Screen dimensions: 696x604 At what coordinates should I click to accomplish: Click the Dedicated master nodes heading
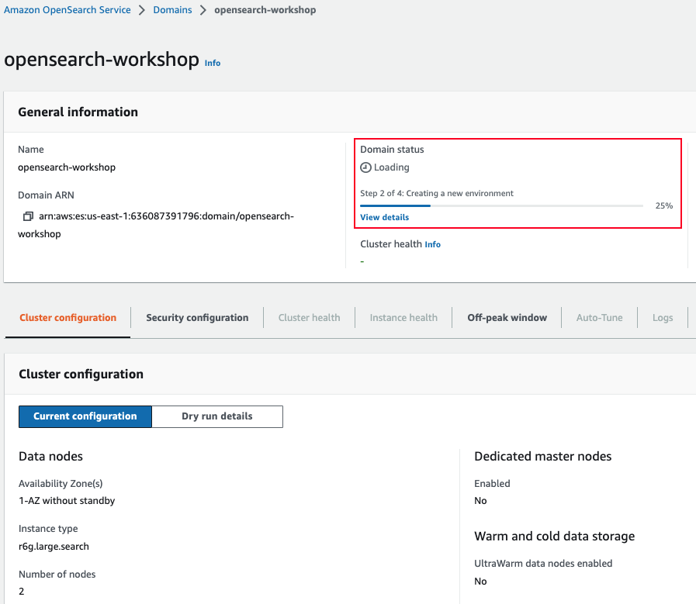tap(543, 457)
